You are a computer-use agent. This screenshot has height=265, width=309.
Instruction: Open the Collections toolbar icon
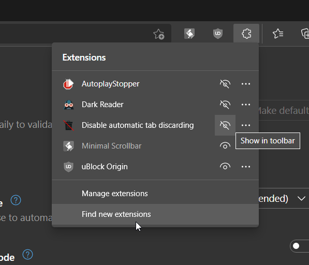coord(305,34)
